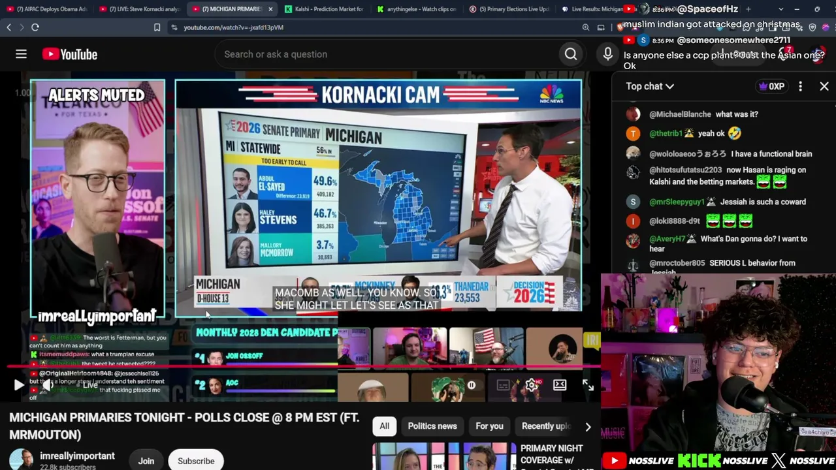Click @AveryH7 username in chat
The image size is (836, 470).
[x=667, y=239]
